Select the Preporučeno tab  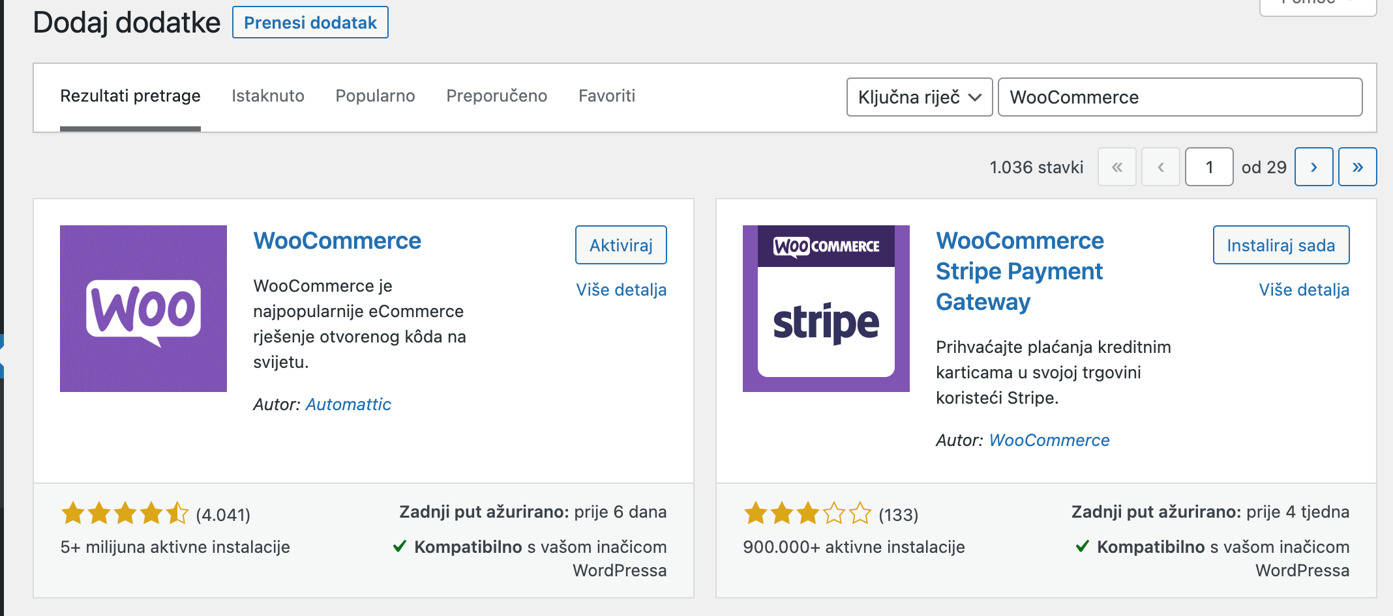tap(496, 96)
